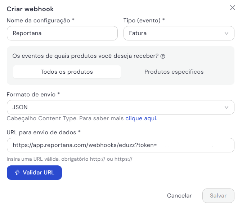Click the Criar webhook dialog title
The height and width of the screenshot is (208, 242).
click(30, 9)
